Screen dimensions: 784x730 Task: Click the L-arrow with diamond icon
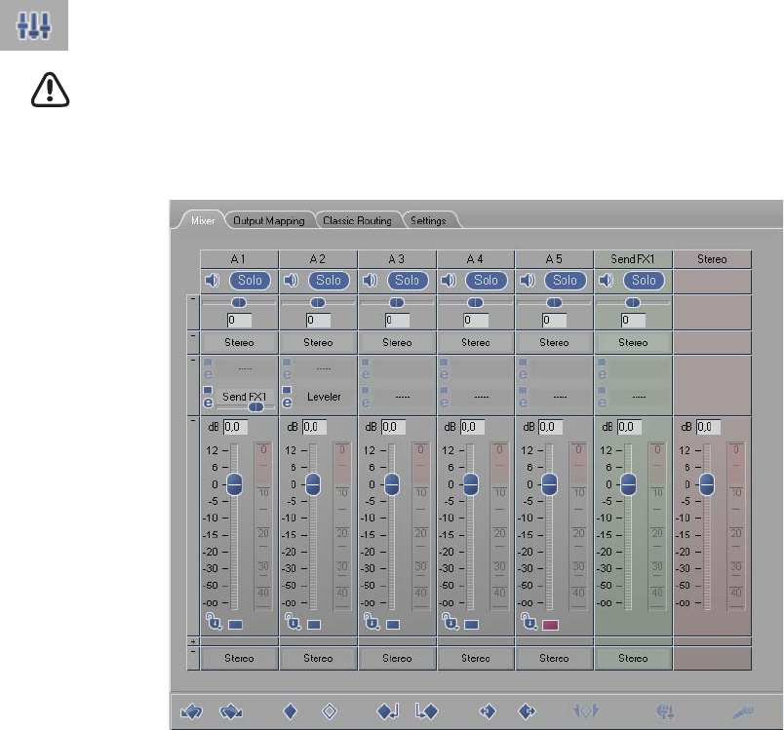click(x=426, y=711)
